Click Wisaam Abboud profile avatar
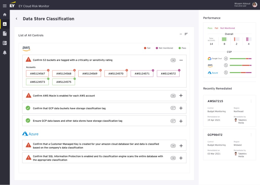Image resolution: width=260 pixels, height=185 pixels. (x=255, y=5)
